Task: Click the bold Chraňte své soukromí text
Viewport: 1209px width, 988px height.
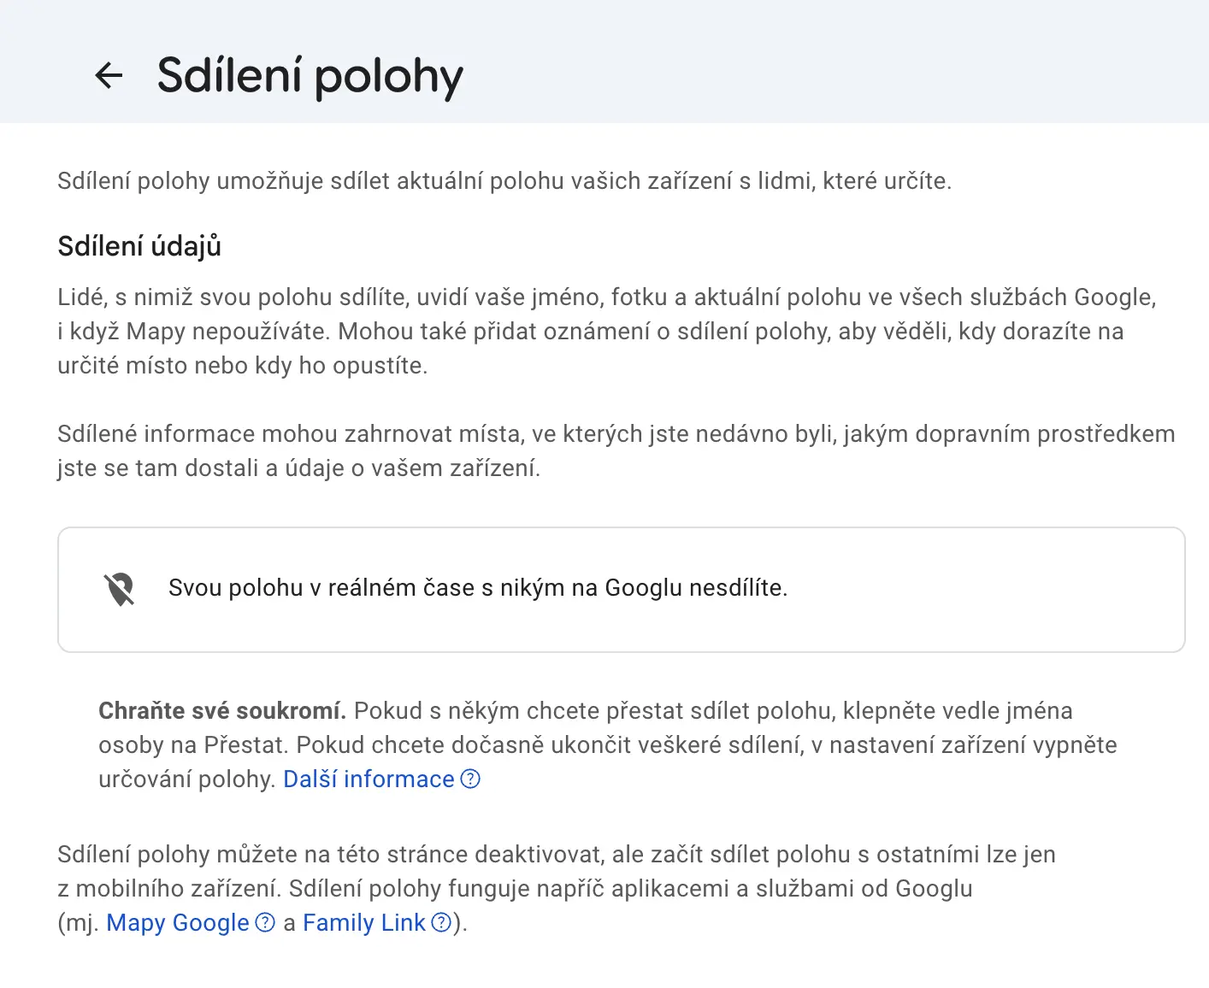Action: click(x=221, y=710)
